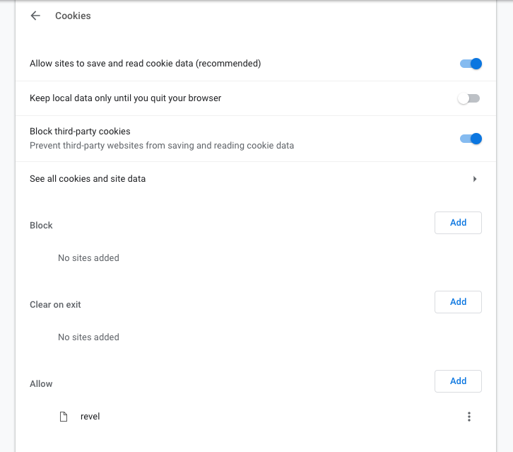The height and width of the screenshot is (452, 513).
Task: Expand See all cookies and site data arrow
Action: (x=475, y=179)
